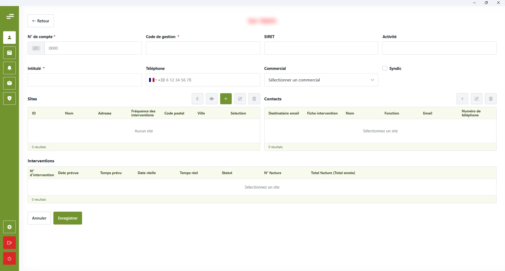Viewport: 505px width, 271px height.
Task: Click the euro icon above Sites table
Action: [198, 99]
